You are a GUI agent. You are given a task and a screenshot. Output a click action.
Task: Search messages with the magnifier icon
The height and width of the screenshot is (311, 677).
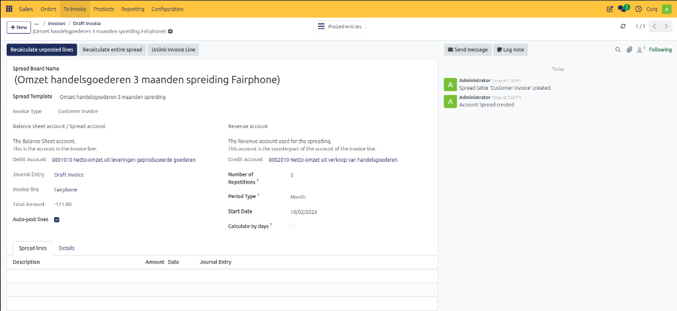(x=618, y=50)
